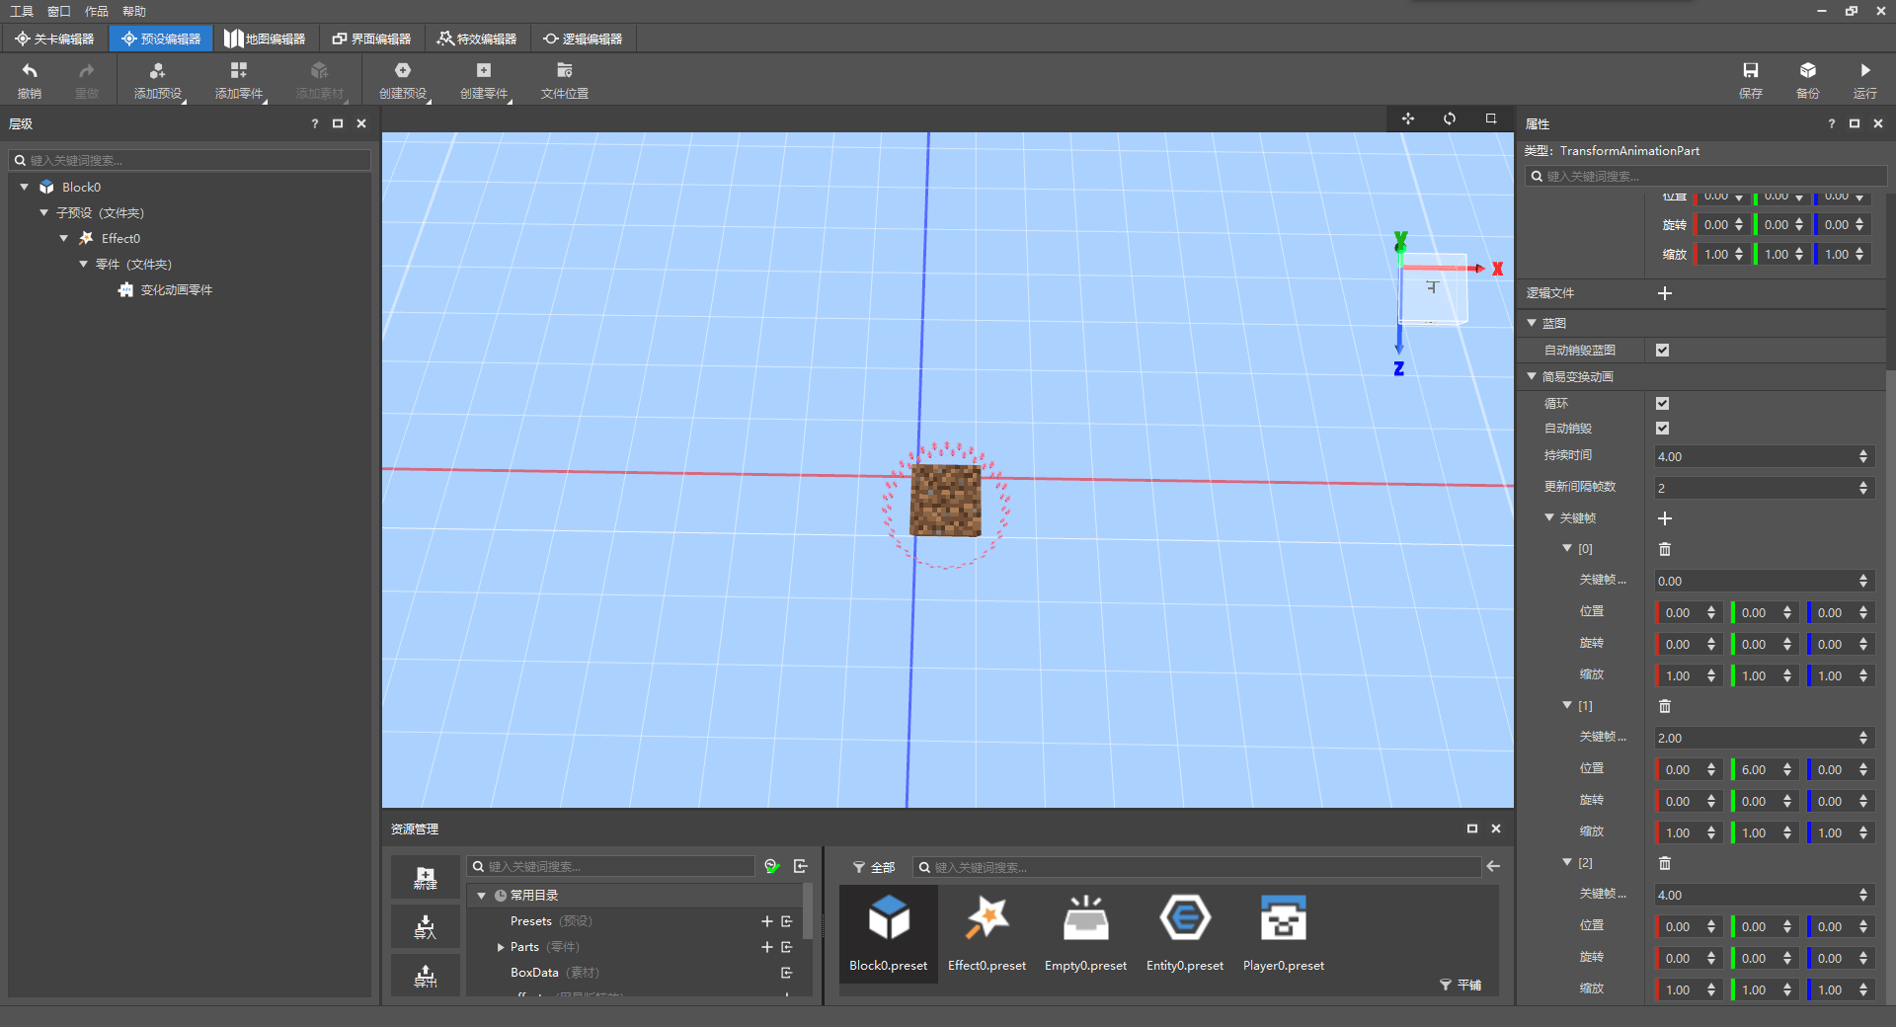Toggle the 自动销毁蓝图 checkbox
Image resolution: width=1896 pixels, height=1027 pixels.
[1663, 351]
